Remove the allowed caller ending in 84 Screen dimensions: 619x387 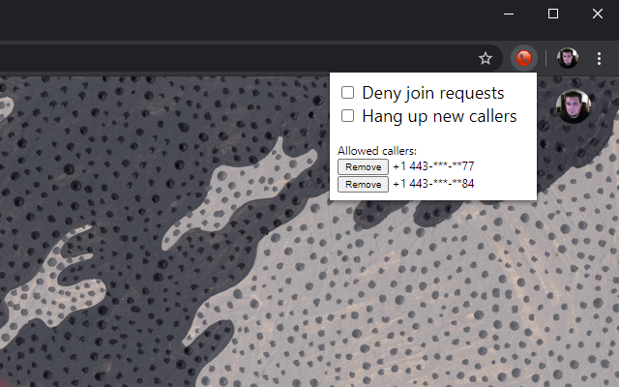point(363,184)
